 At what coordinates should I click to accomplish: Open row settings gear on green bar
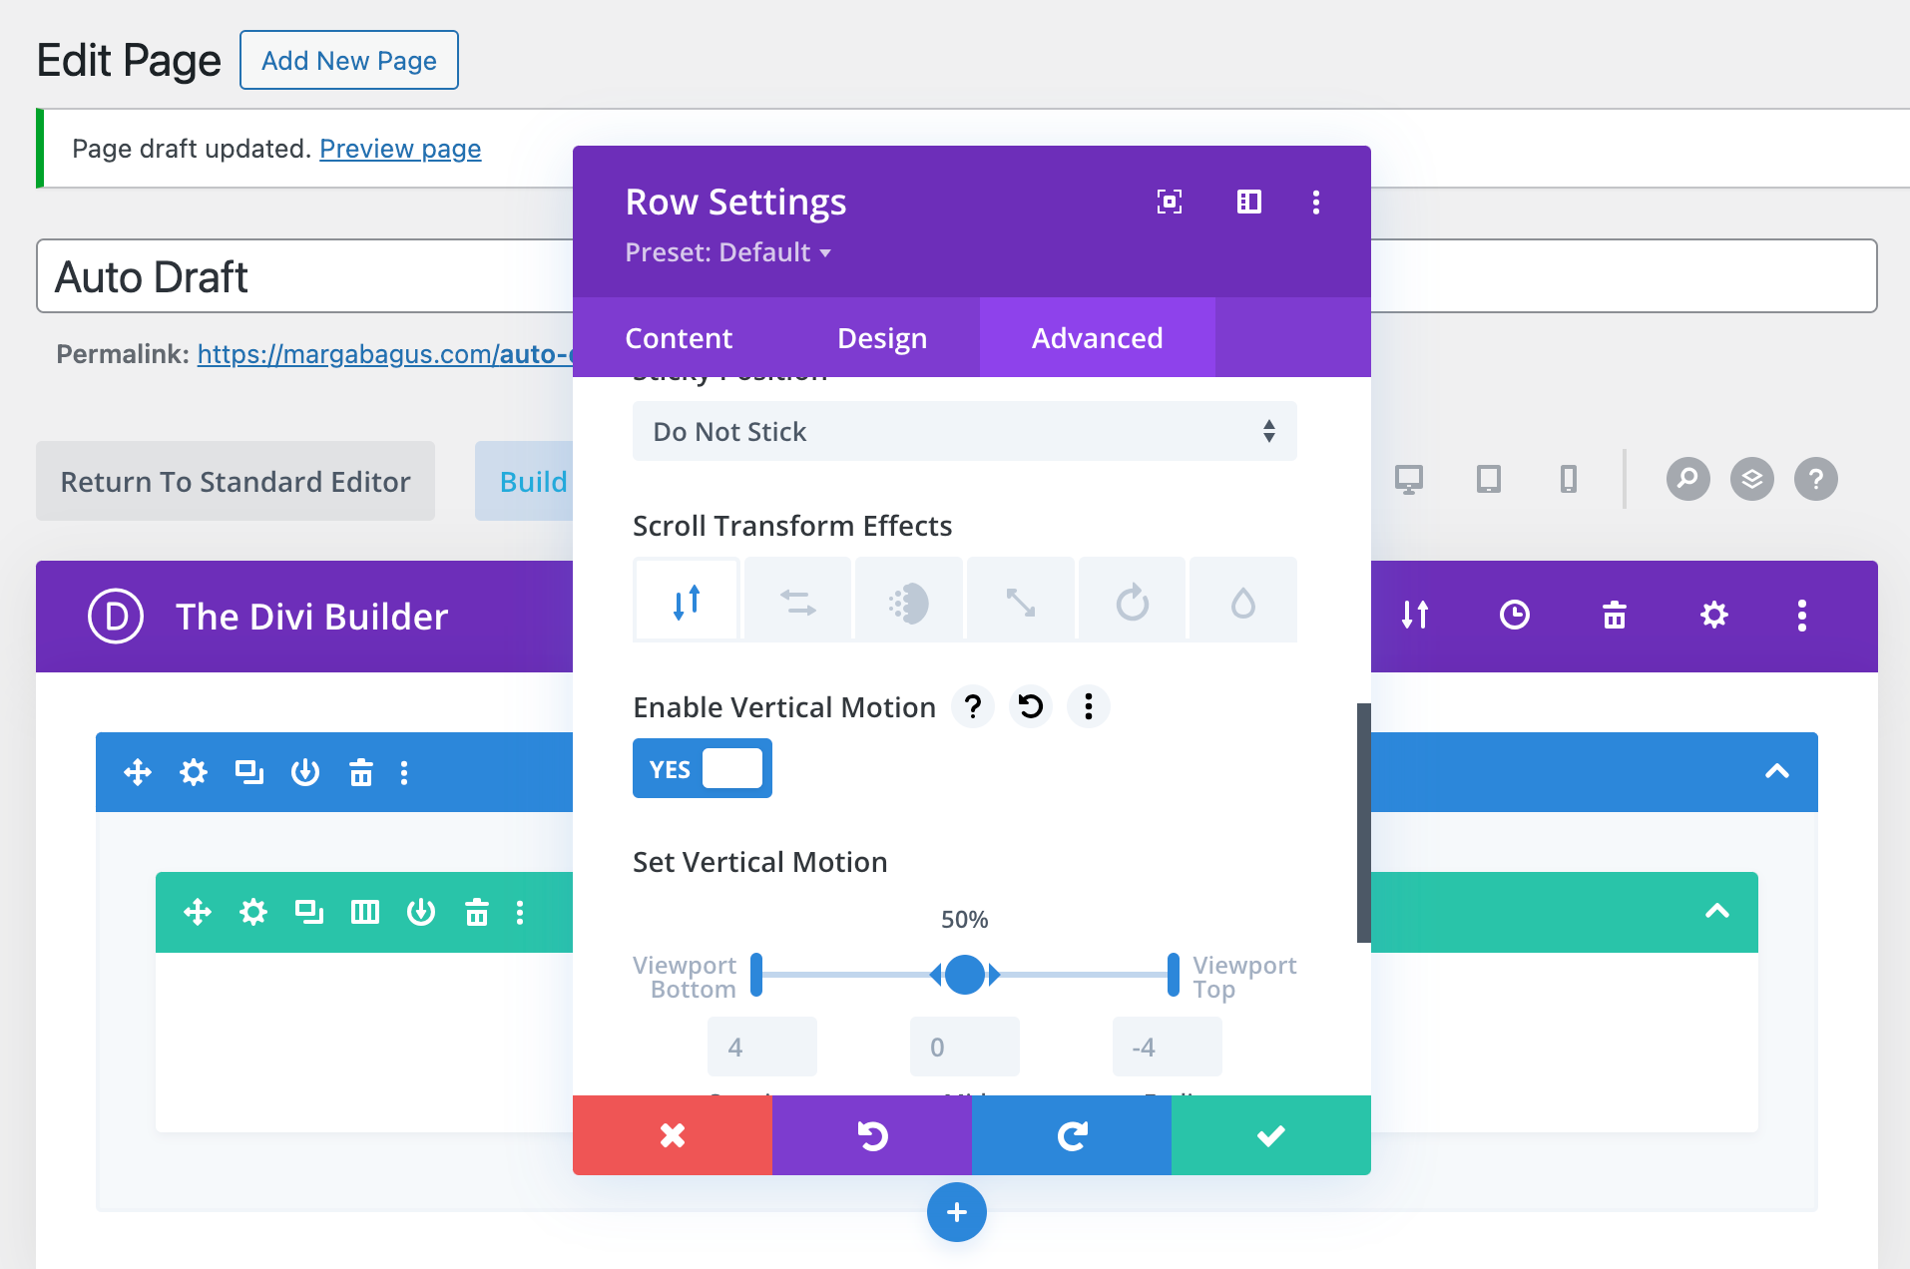[253, 912]
